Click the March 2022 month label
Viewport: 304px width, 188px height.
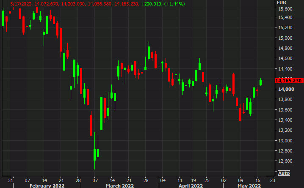point(120,186)
